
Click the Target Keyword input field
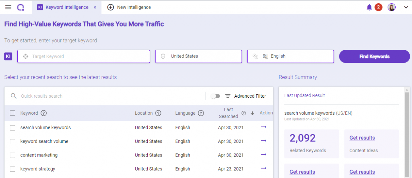coord(84,57)
